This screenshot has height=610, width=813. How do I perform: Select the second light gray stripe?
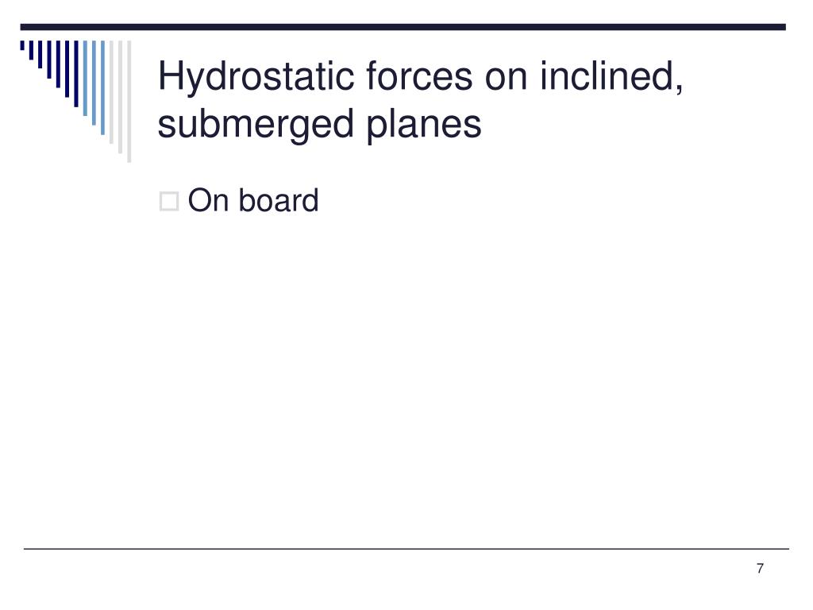coord(121,97)
